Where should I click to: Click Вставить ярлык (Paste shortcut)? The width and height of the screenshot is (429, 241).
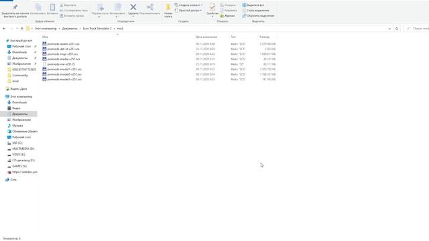click(72, 16)
